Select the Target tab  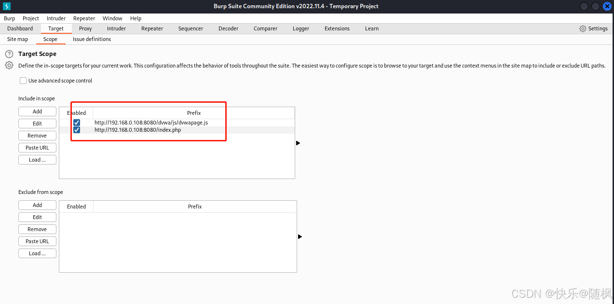pyautogui.click(x=56, y=28)
